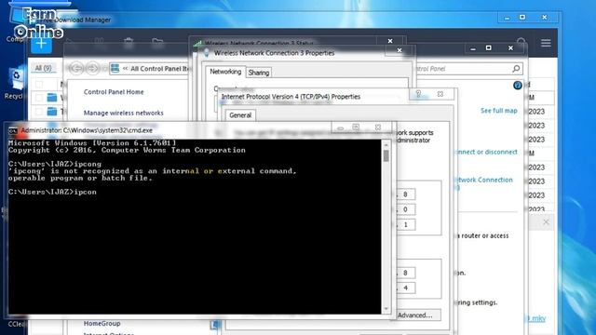Close the IPv4 Properties dialog
The image size is (596, 335).
coord(440,94)
